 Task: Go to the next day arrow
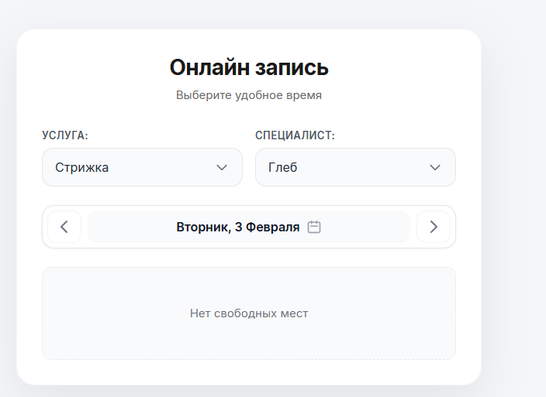tap(434, 227)
